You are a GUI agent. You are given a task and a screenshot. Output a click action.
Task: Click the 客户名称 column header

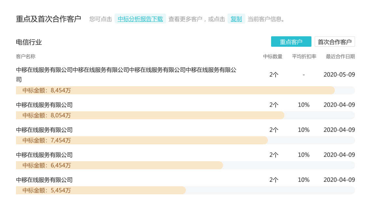coord(26,57)
